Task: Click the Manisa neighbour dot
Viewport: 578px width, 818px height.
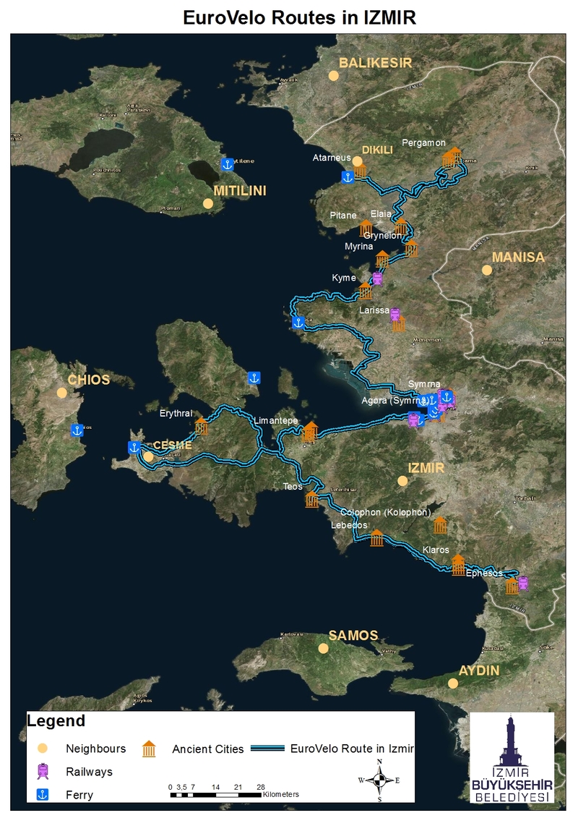Action: (x=487, y=270)
